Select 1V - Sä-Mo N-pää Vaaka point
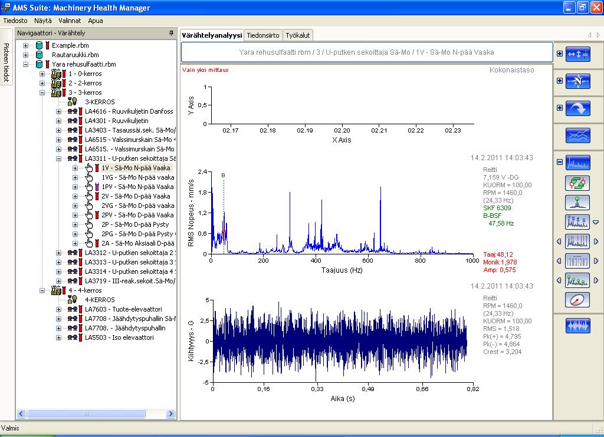The height and width of the screenshot is (437, 604). pos(136,168)
